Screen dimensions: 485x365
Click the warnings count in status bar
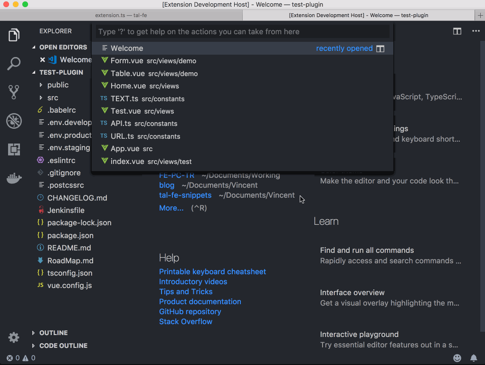[29, 358]
